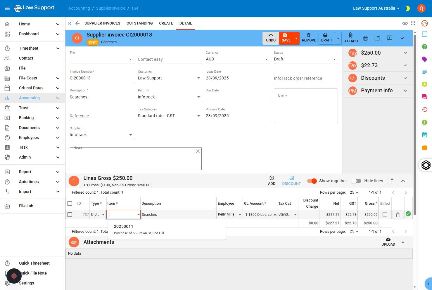
Task: Switch to the Outstanding tab
Action: (140, 23)
